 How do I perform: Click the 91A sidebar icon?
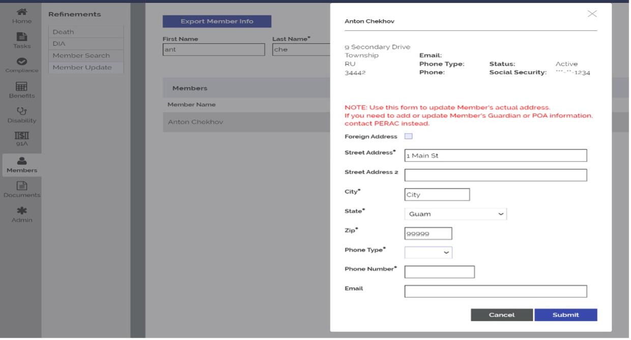click(21, 137)
